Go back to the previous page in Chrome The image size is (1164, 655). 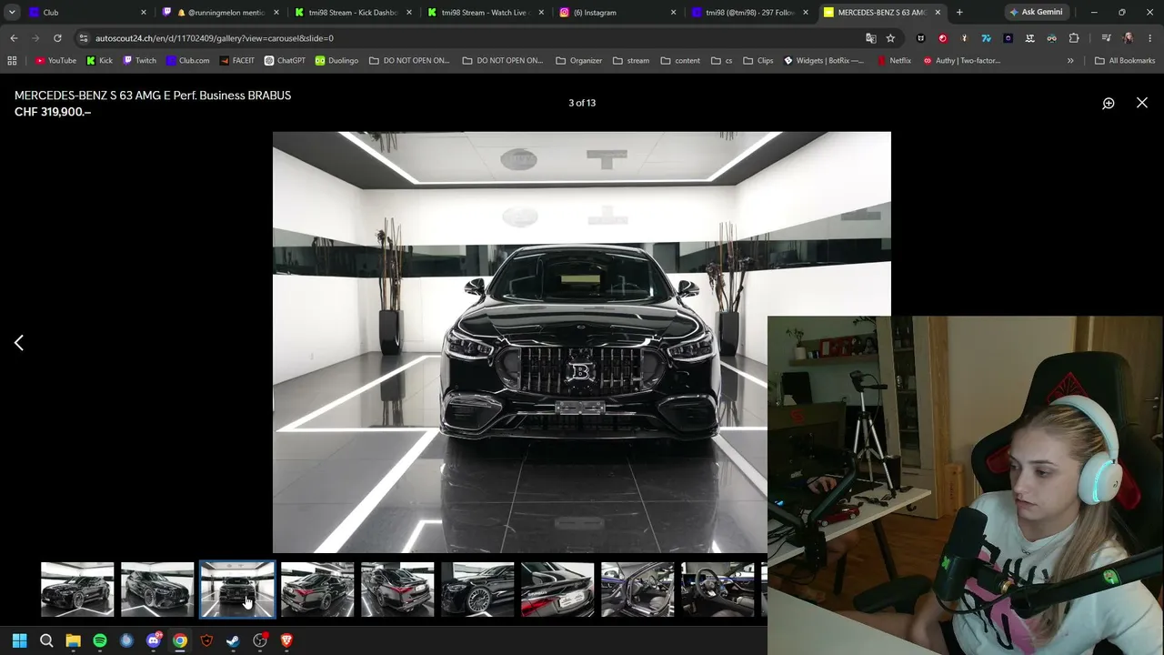(x=14, y=38)
